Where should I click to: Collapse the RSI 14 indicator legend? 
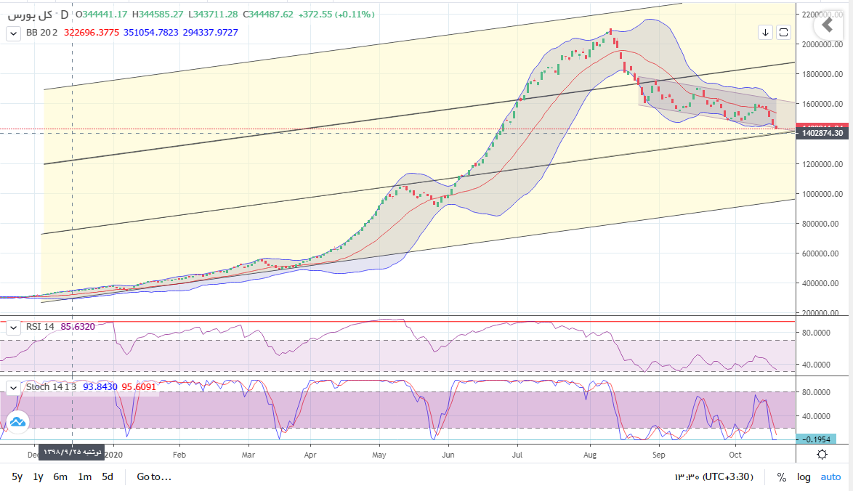[14, 328]
